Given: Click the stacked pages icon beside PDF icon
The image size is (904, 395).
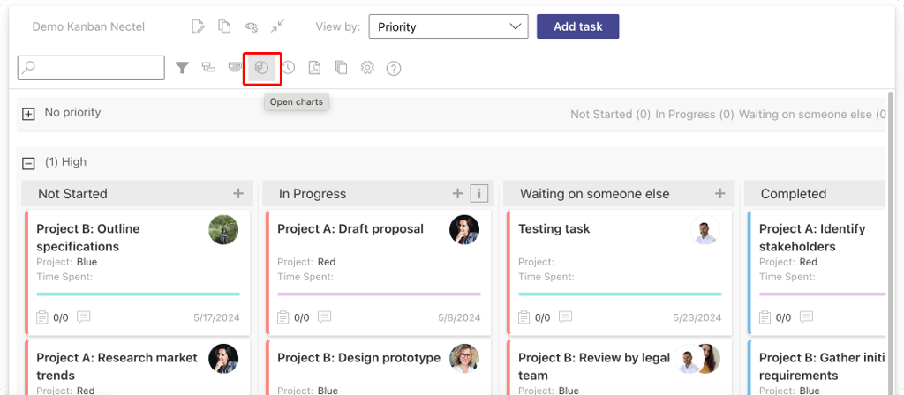Looking at the screenshot, I should pyautogui.click(x=341, y=68).
